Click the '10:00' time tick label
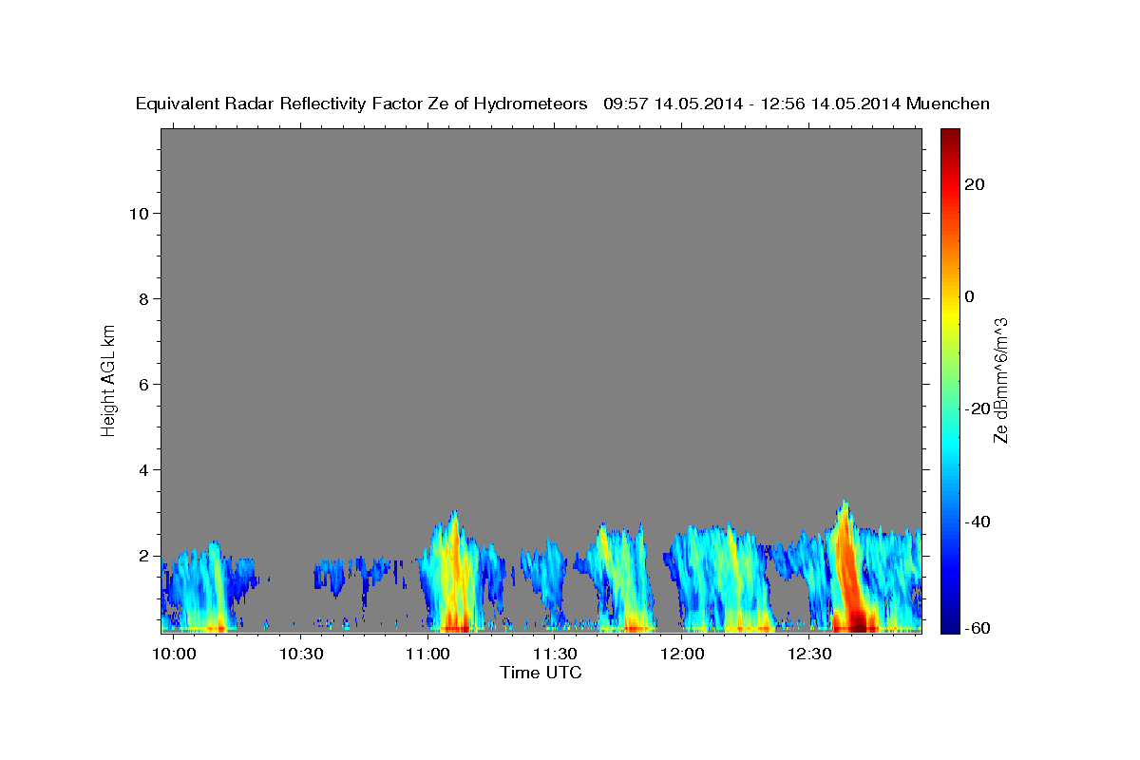This screenshot has width=1140, height=760. click(x=174, y=655)
